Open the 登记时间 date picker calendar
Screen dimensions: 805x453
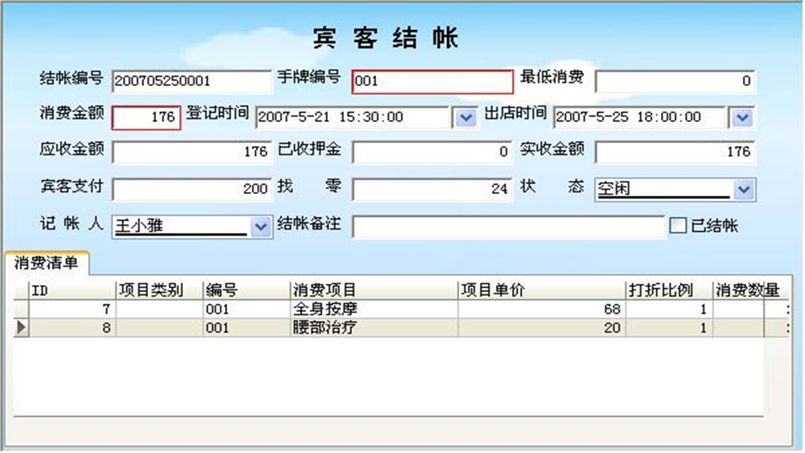click(465, 116)
